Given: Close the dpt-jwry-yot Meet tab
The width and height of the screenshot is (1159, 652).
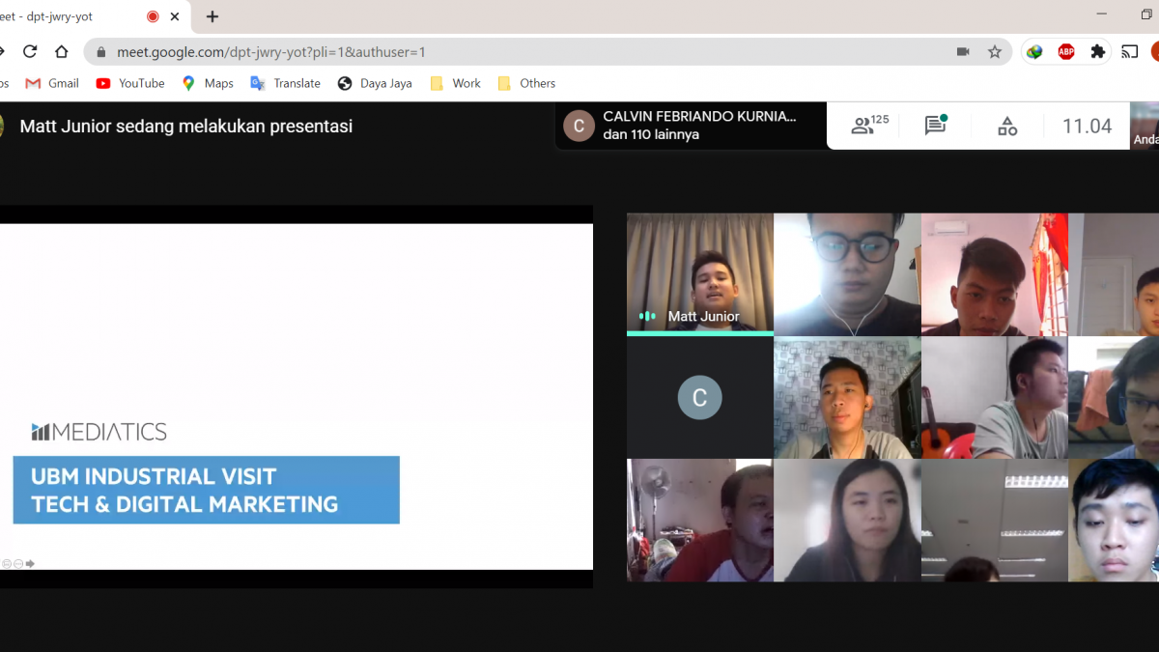Looking at the screenshot, I should (175, 16).
